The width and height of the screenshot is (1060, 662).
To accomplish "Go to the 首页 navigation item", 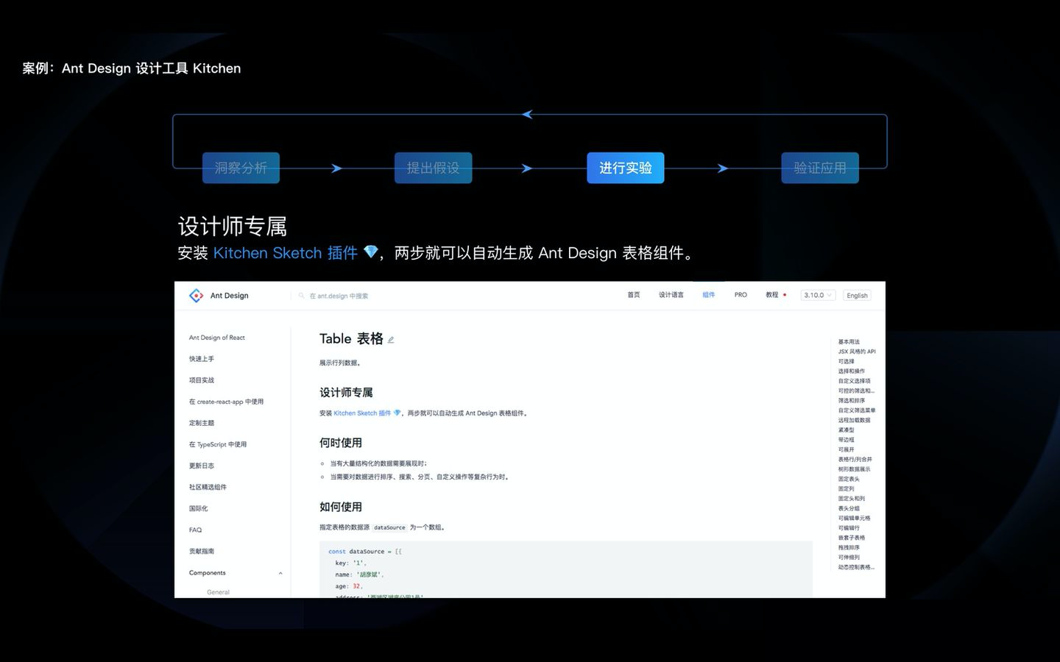I will pyautogui.click(x=633, y=295).
